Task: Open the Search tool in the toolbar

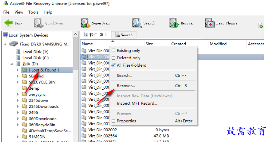Action: tap(144, 23)
